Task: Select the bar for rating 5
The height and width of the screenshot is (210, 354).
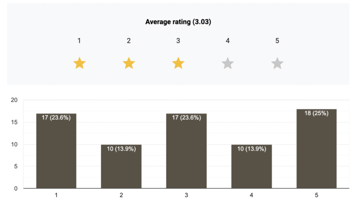Action: (317, 150)
